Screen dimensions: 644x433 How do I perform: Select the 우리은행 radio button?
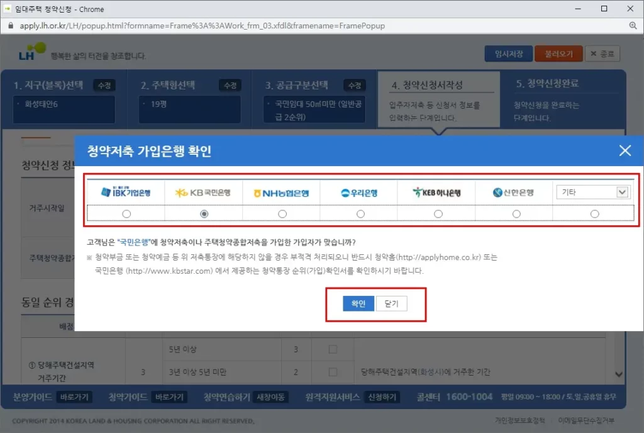pyautogui.click(x=360, y=214)
